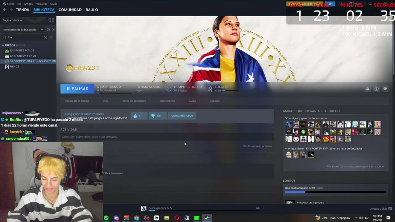Viewport: 395px width, 222px height.
Task: Click the activity post text field
Action: pos(167,137)
